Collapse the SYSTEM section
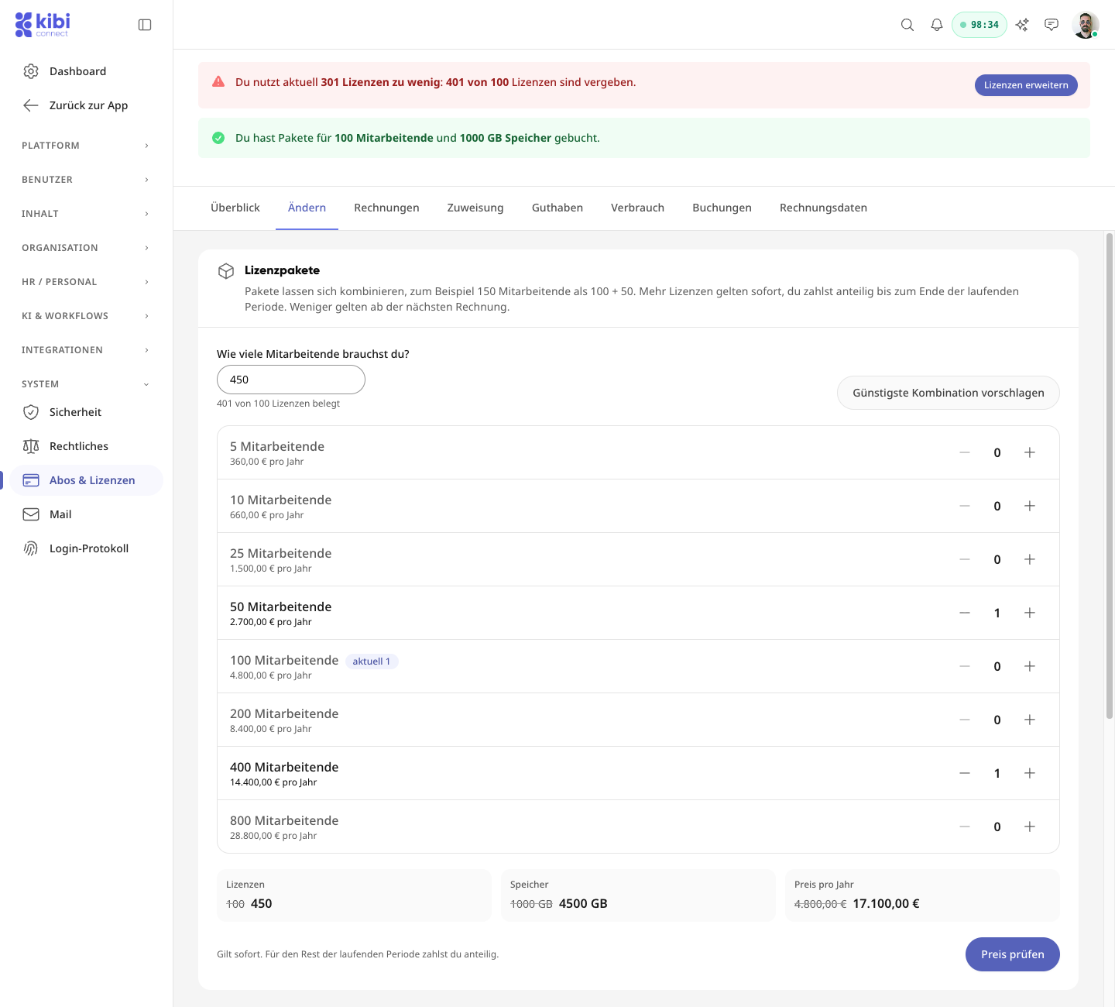The image size is (1115, 1007). (86, 384)
